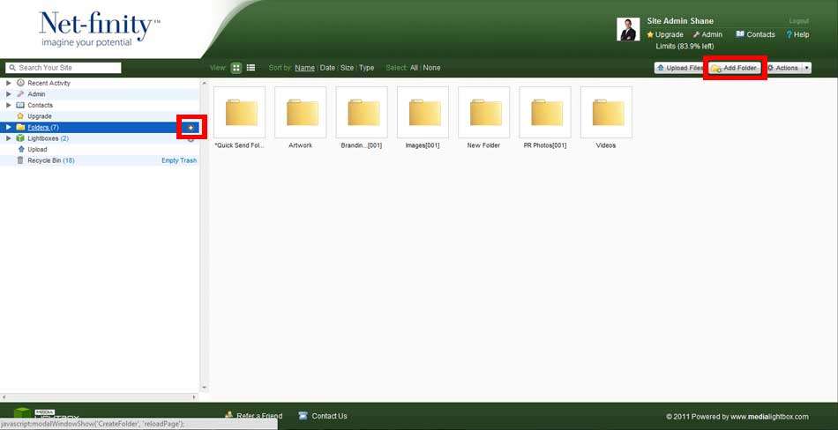Click the Site Admin profile photo
Screen dimensions: 838x430
627,30
